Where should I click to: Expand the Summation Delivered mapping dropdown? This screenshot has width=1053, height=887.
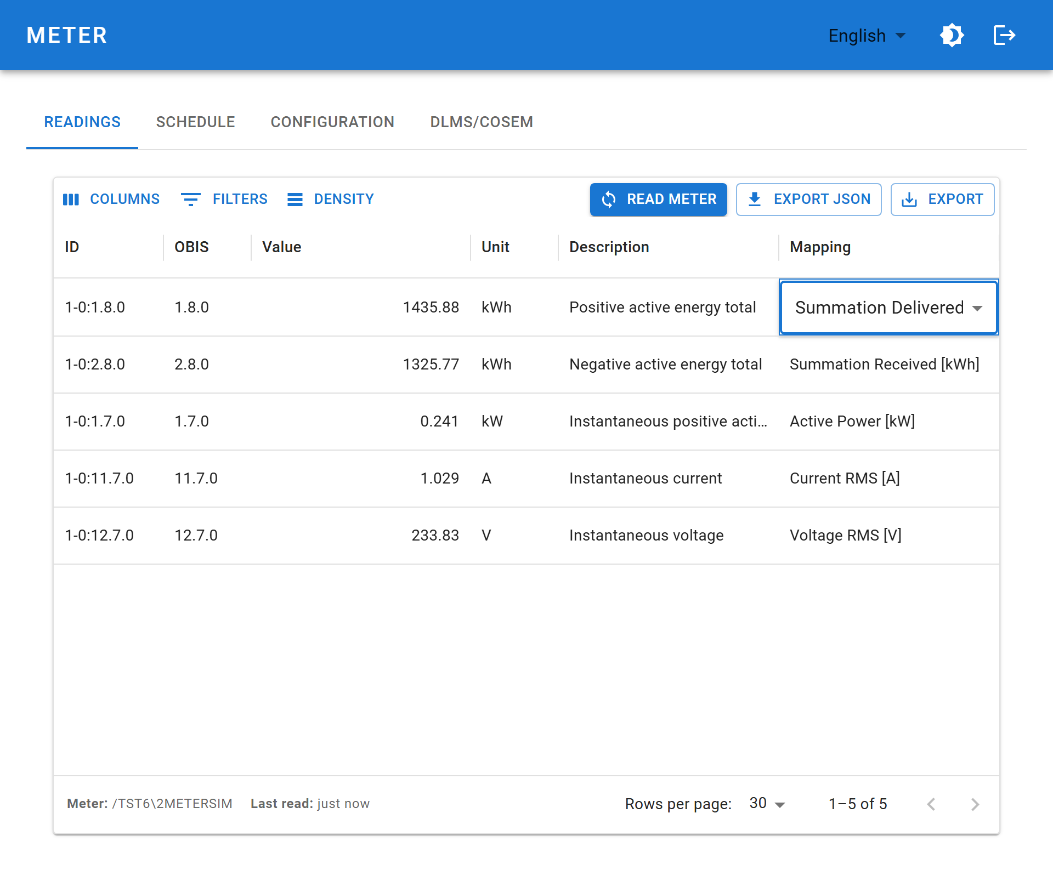pos(888,308)
